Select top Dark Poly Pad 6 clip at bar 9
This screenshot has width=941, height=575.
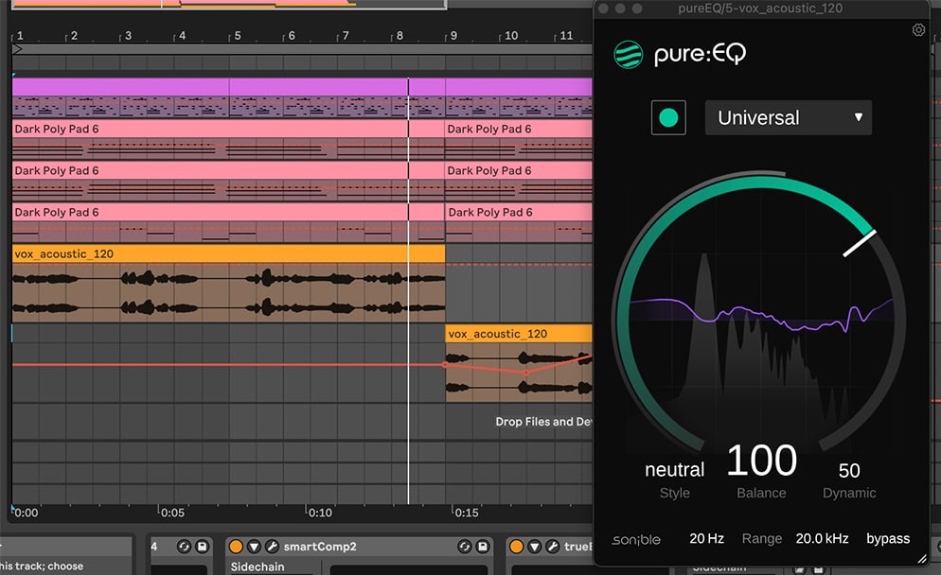(x=519, y=129)
